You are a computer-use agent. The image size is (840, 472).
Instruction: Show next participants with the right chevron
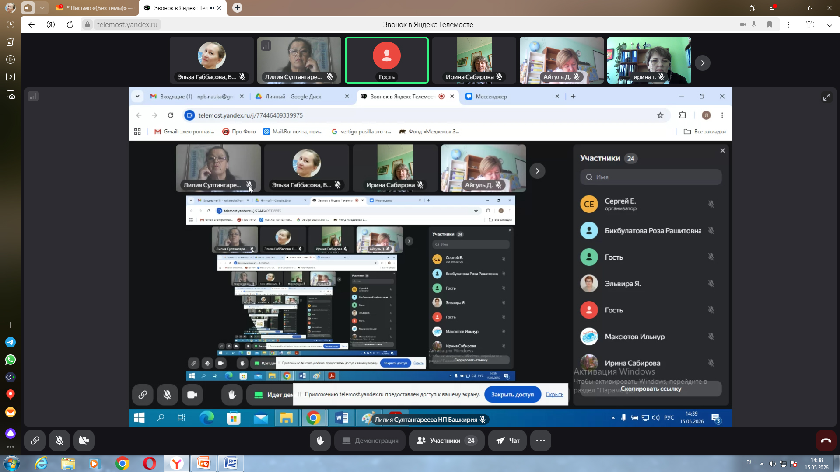point(703,63)
